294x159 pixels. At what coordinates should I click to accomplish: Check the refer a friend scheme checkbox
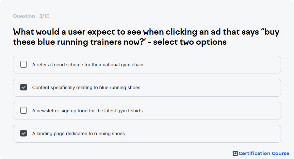pos(24,64)
